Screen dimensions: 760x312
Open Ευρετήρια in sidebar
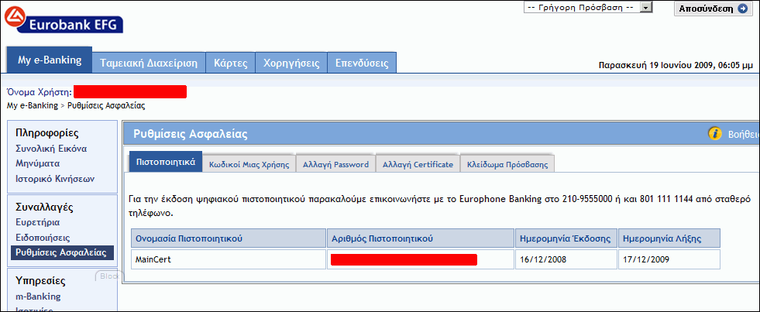click(x=38, y=223)
